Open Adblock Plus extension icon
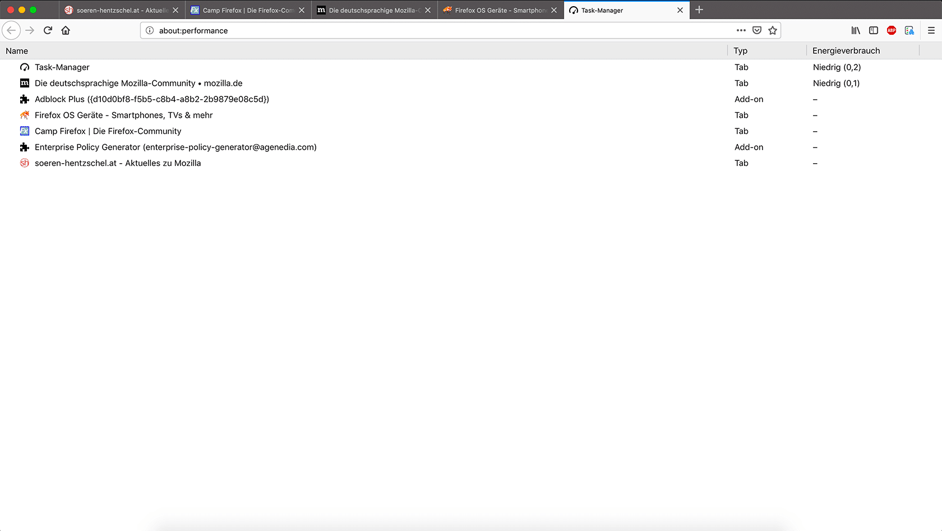The width and height of the screenshot is (942, 531). (892, 30)
